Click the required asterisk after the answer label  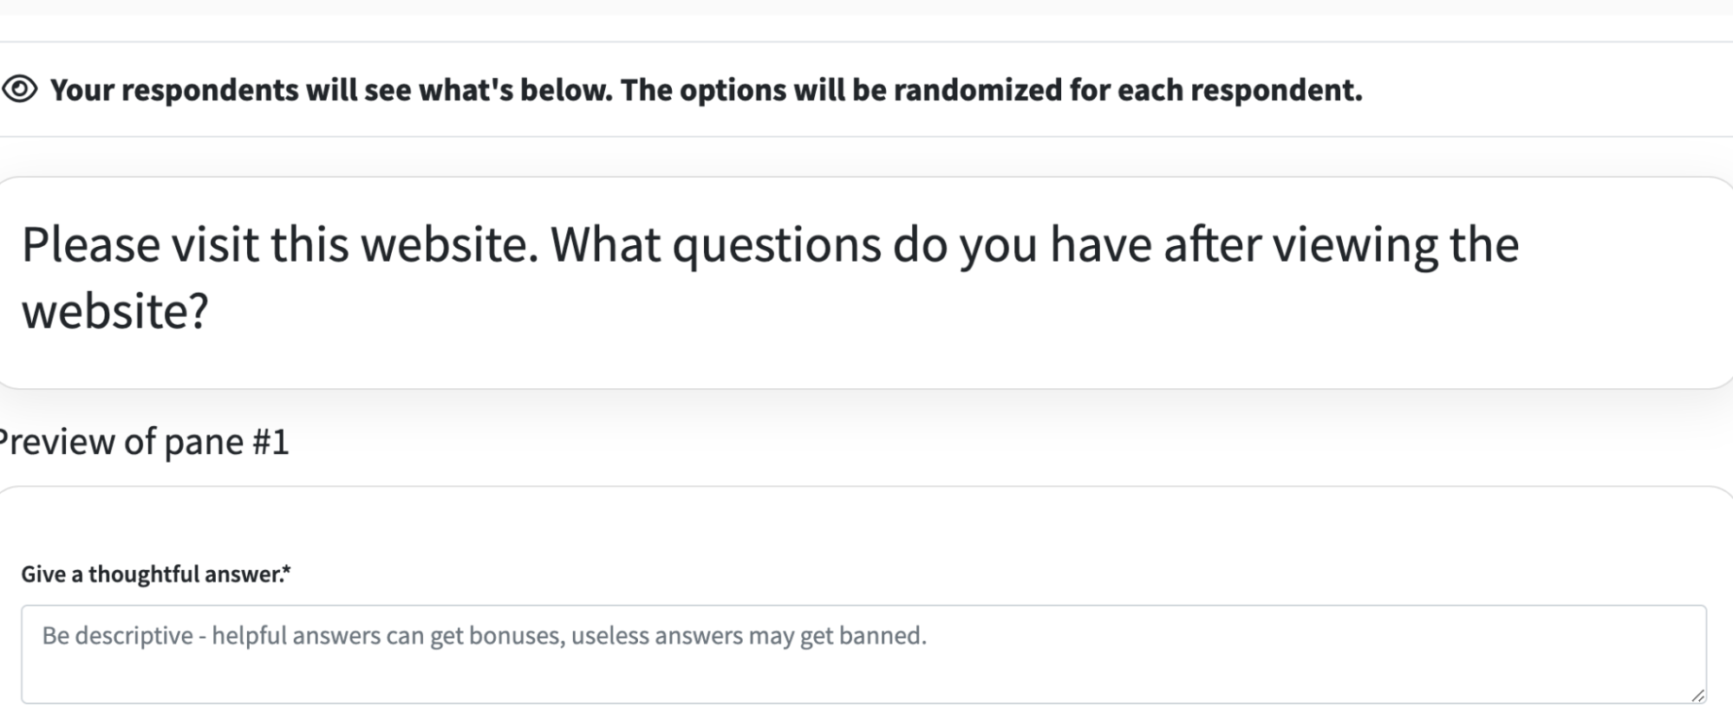287,573
